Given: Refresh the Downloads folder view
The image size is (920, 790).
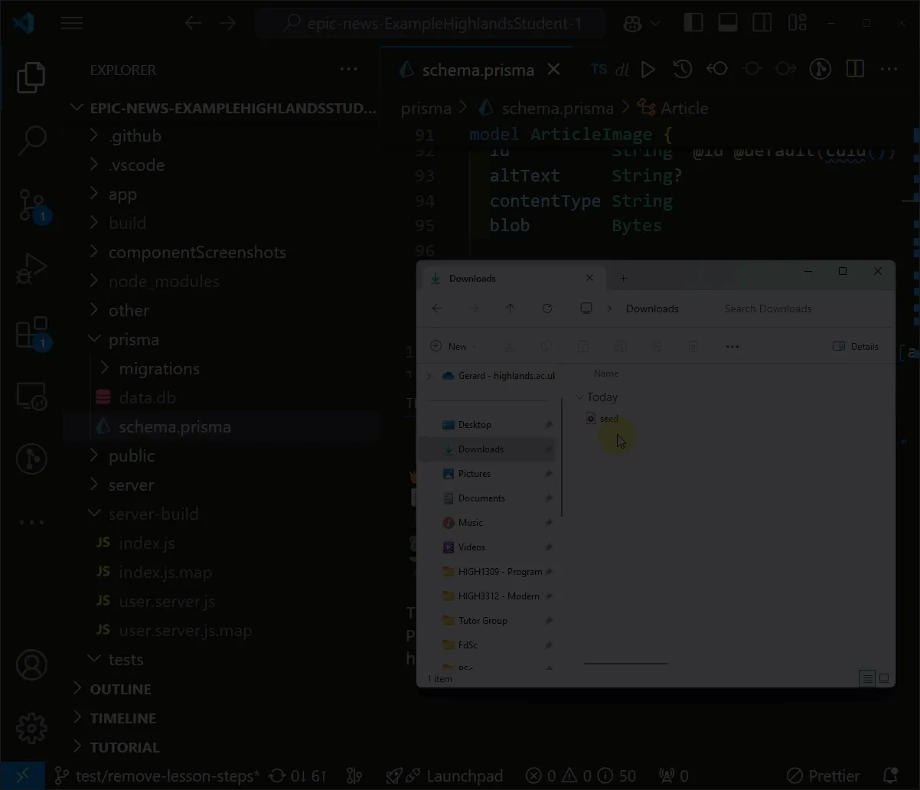Looking at the screenshot, I should [x=547, y=309].
